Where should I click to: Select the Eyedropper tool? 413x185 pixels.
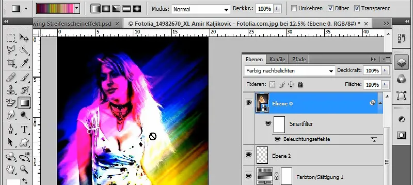pyautogui.click(x=24, y=63)
